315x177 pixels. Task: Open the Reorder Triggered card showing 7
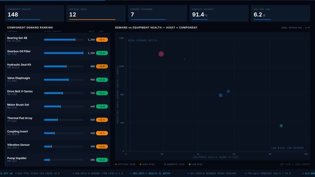(157, 13)
